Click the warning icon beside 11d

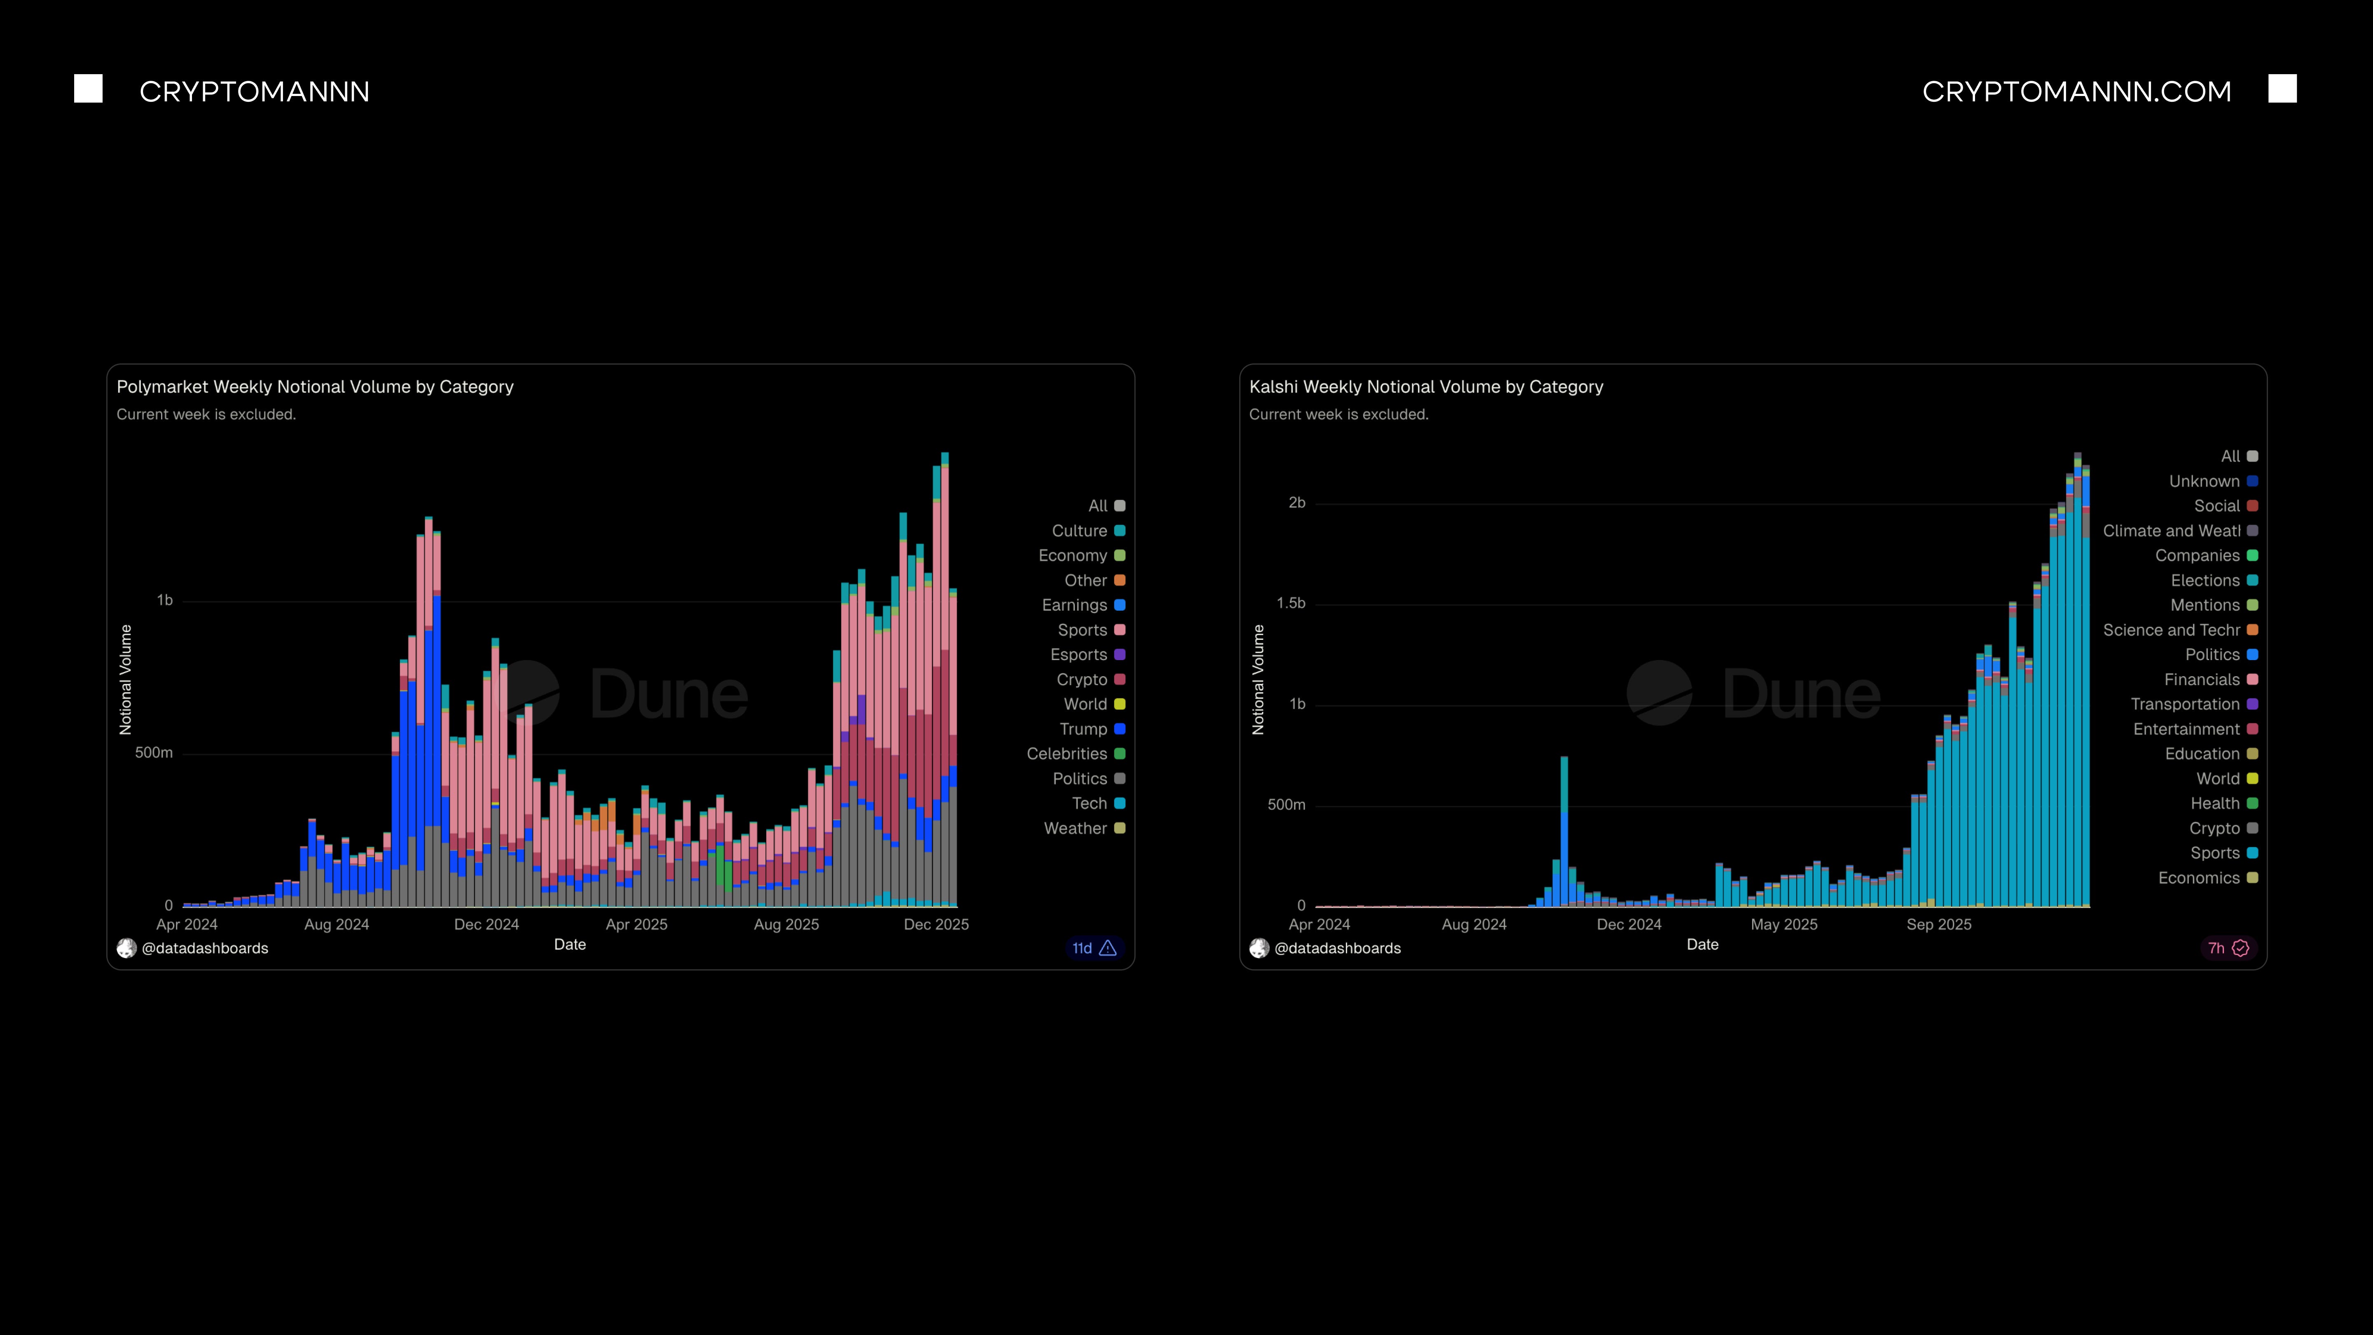[1108, 948]
